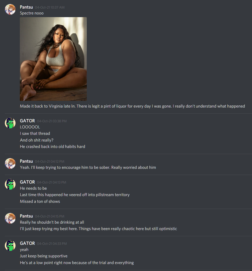Click the 04-Oct-21 03:38 PM timestamp
Screen dimensions: 252x271
coord(52,121)
